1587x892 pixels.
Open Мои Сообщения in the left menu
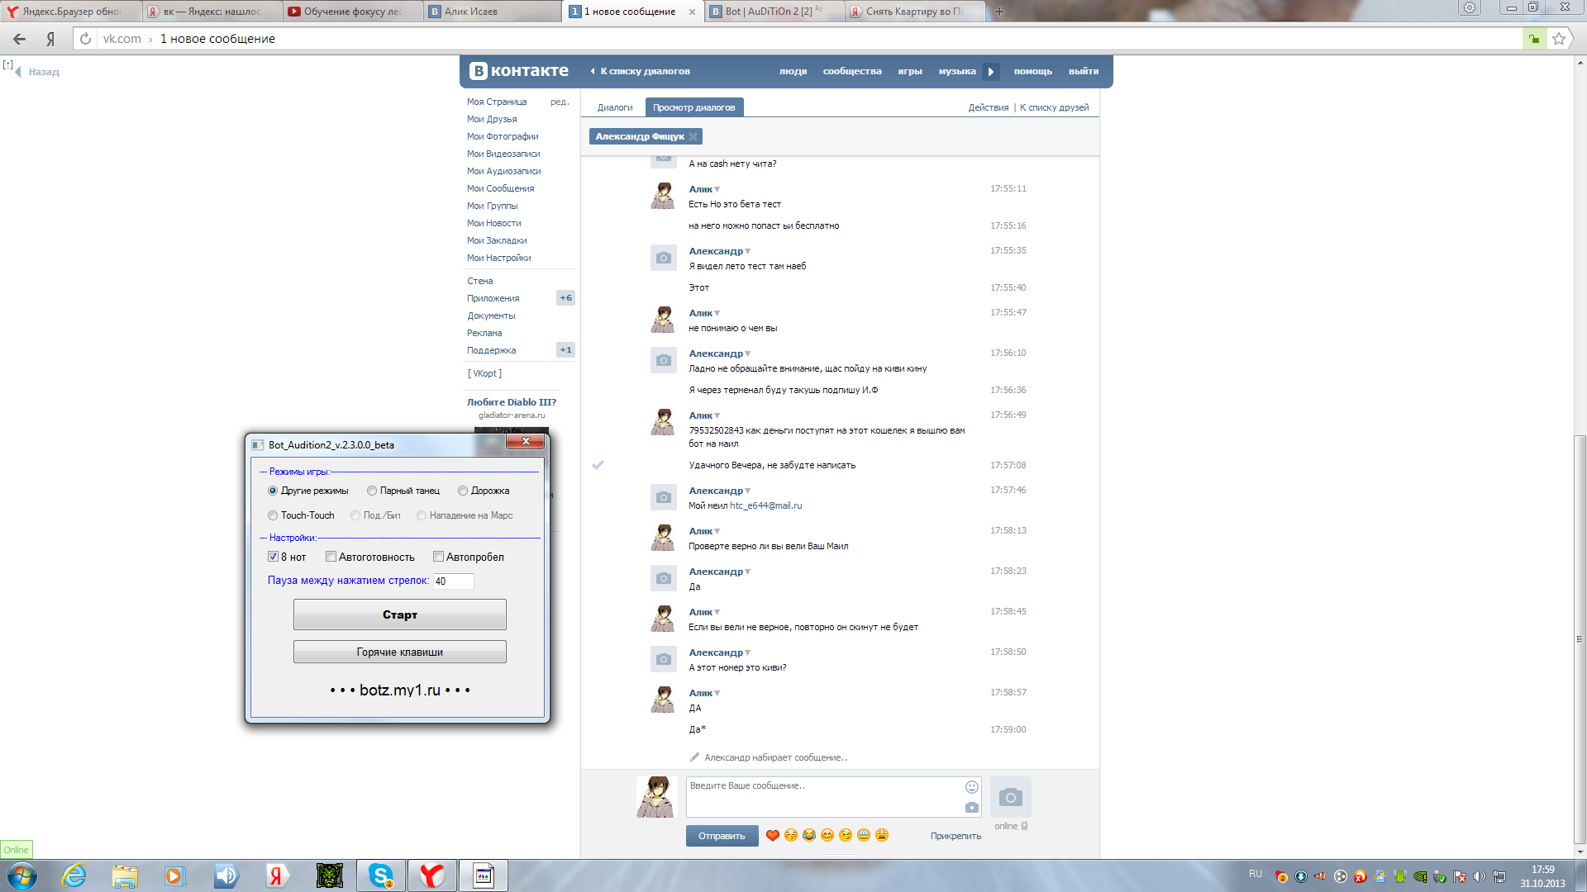coord(500,188)
